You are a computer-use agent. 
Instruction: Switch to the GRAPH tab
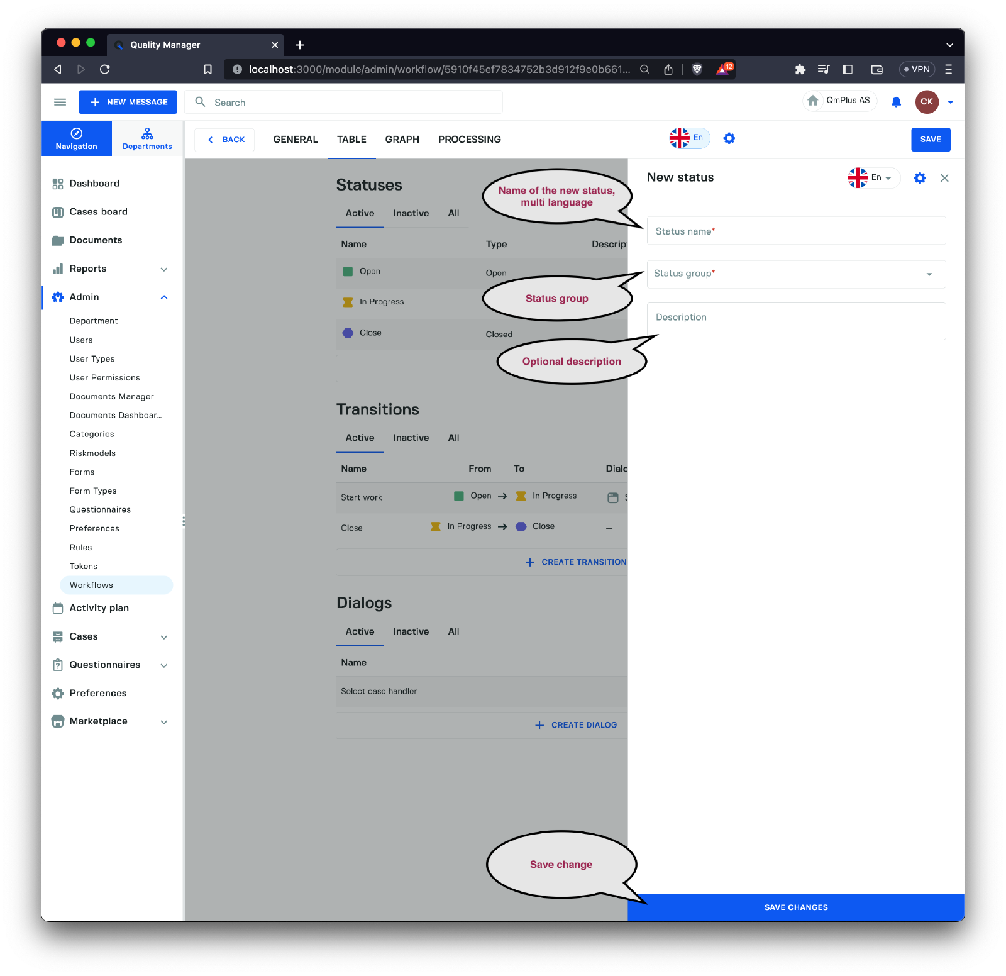coord(402,140)
